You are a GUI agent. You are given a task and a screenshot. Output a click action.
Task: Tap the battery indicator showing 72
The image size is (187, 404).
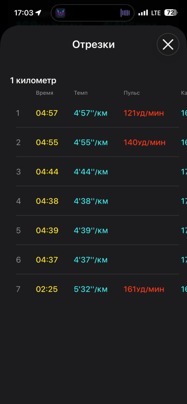(x=171, y=13)
